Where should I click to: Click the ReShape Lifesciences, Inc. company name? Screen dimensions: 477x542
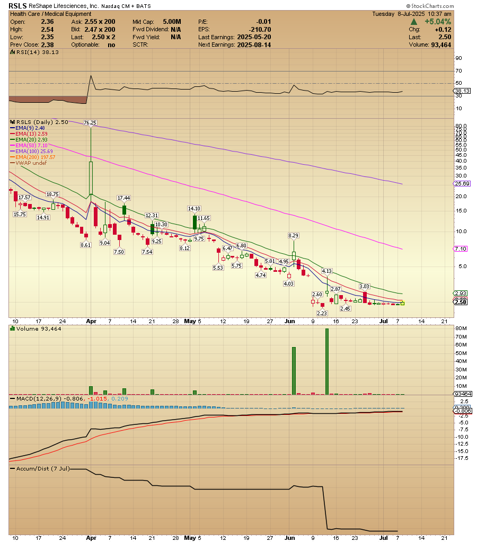[x=63, y=6]
